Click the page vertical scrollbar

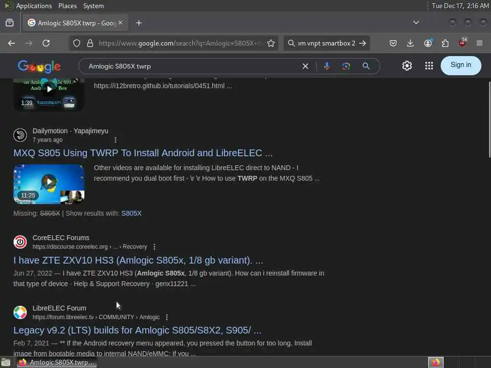tap(489, 119)
